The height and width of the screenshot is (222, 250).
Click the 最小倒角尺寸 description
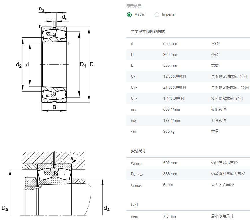coord(222,217)
